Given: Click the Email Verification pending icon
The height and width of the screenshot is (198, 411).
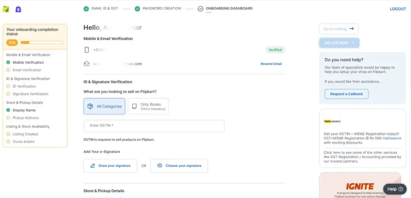Looking at the screenshot, I should [8, 70].
